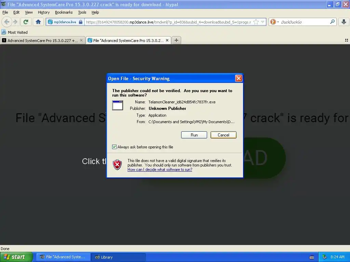Viewport: 350px width, 262px height.
Task: Click the application file icon in dialog
Action: pyautogui.click(x=118, y=105)
